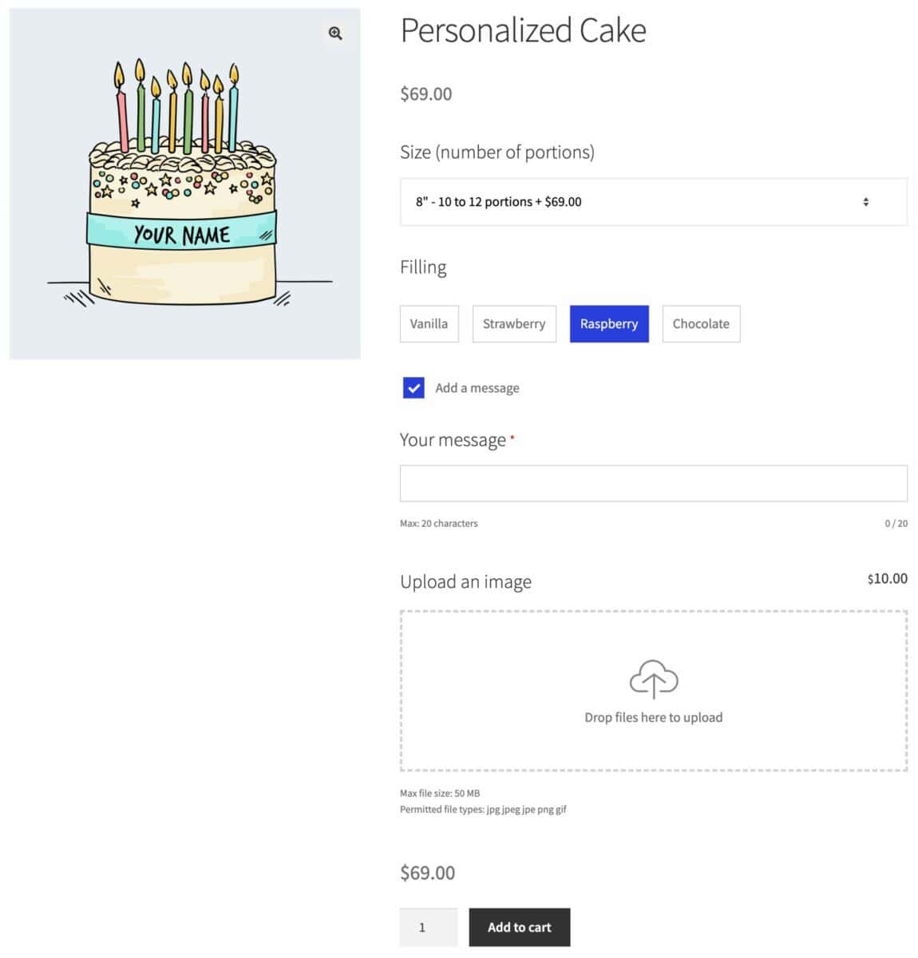Screen dimensions: 918x958
Task: Click the Add to cart button
Action: click(520, 927)
